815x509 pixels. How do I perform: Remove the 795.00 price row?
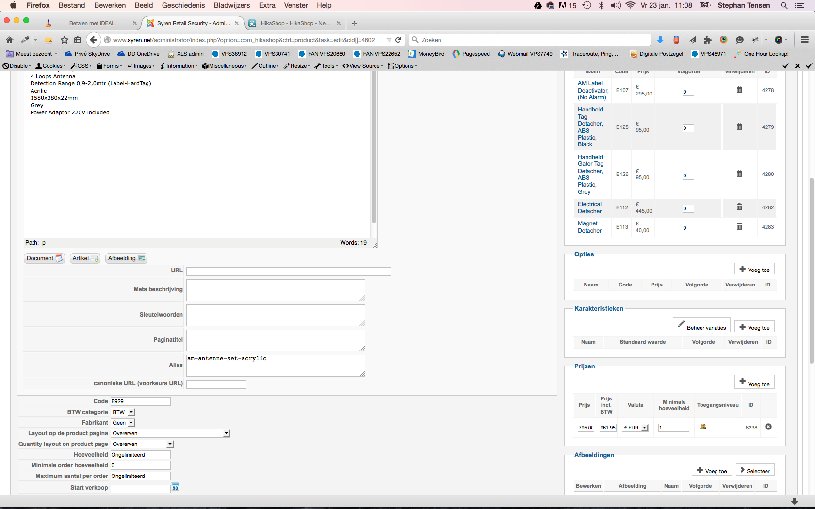tap(768, 427)
